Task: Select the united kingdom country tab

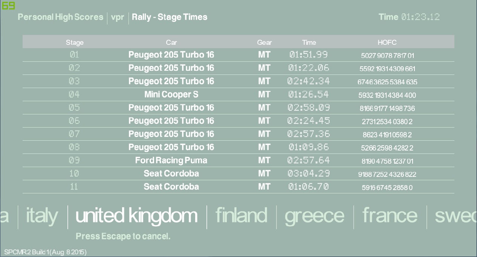Action: [x=136, y=216]
